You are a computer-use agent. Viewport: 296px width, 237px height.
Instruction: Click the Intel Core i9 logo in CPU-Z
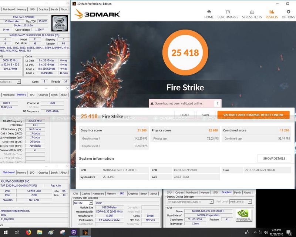pos(60,23)
